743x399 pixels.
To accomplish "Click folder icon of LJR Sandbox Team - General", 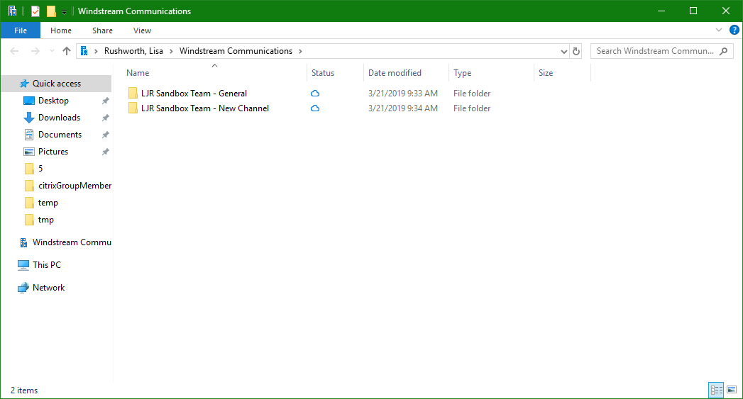I will coord(133,94).
